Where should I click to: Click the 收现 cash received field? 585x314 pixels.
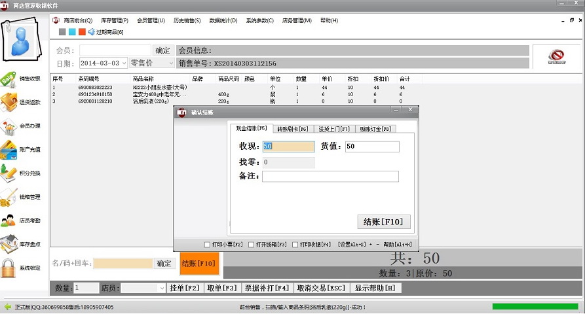(288, 147)
